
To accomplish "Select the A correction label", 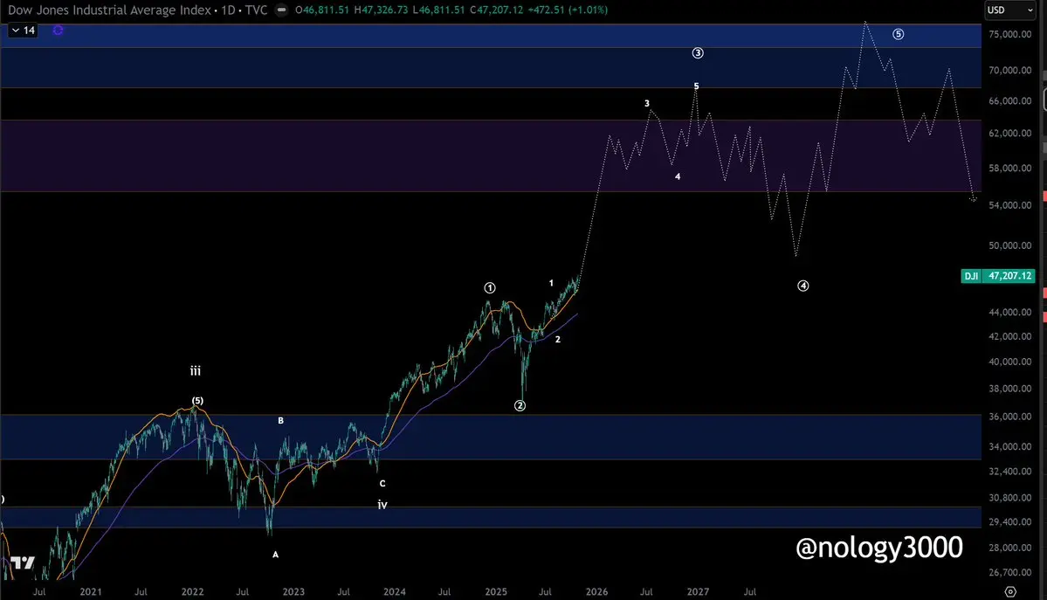I will point(275,555).
